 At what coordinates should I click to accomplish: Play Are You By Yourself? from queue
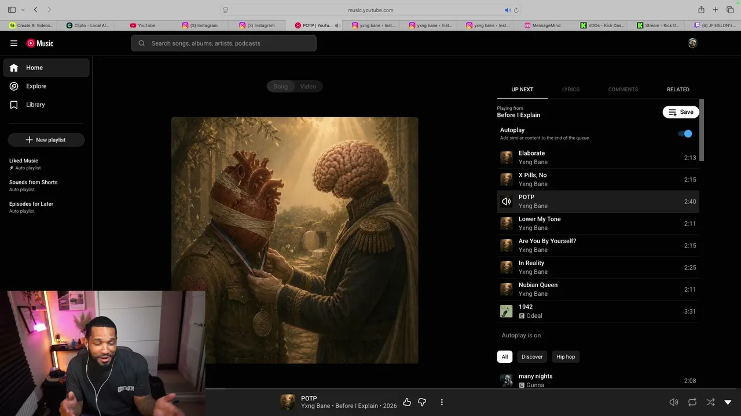pyautogui.click(x=598, y=246)
